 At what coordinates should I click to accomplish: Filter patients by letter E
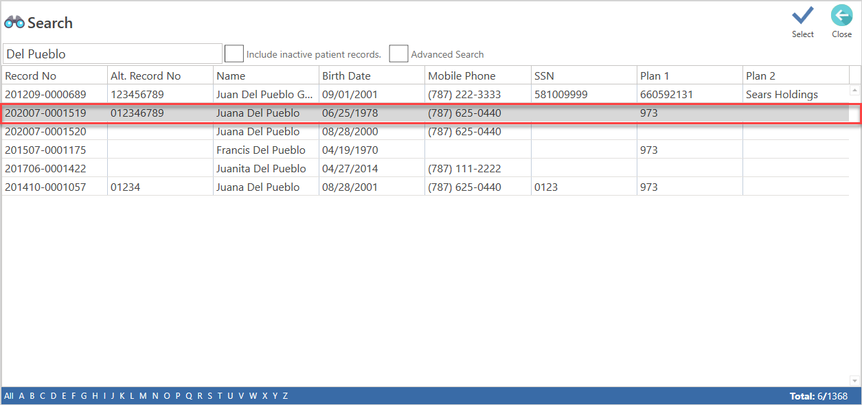tap(64, 396)
